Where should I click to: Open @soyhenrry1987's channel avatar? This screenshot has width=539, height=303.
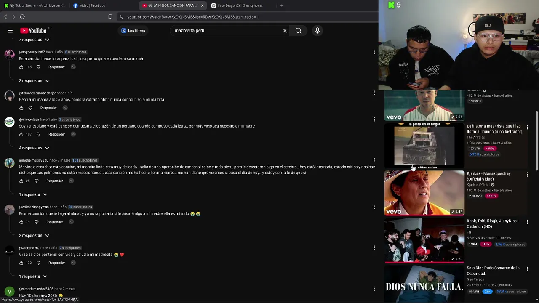pos(9,54)
